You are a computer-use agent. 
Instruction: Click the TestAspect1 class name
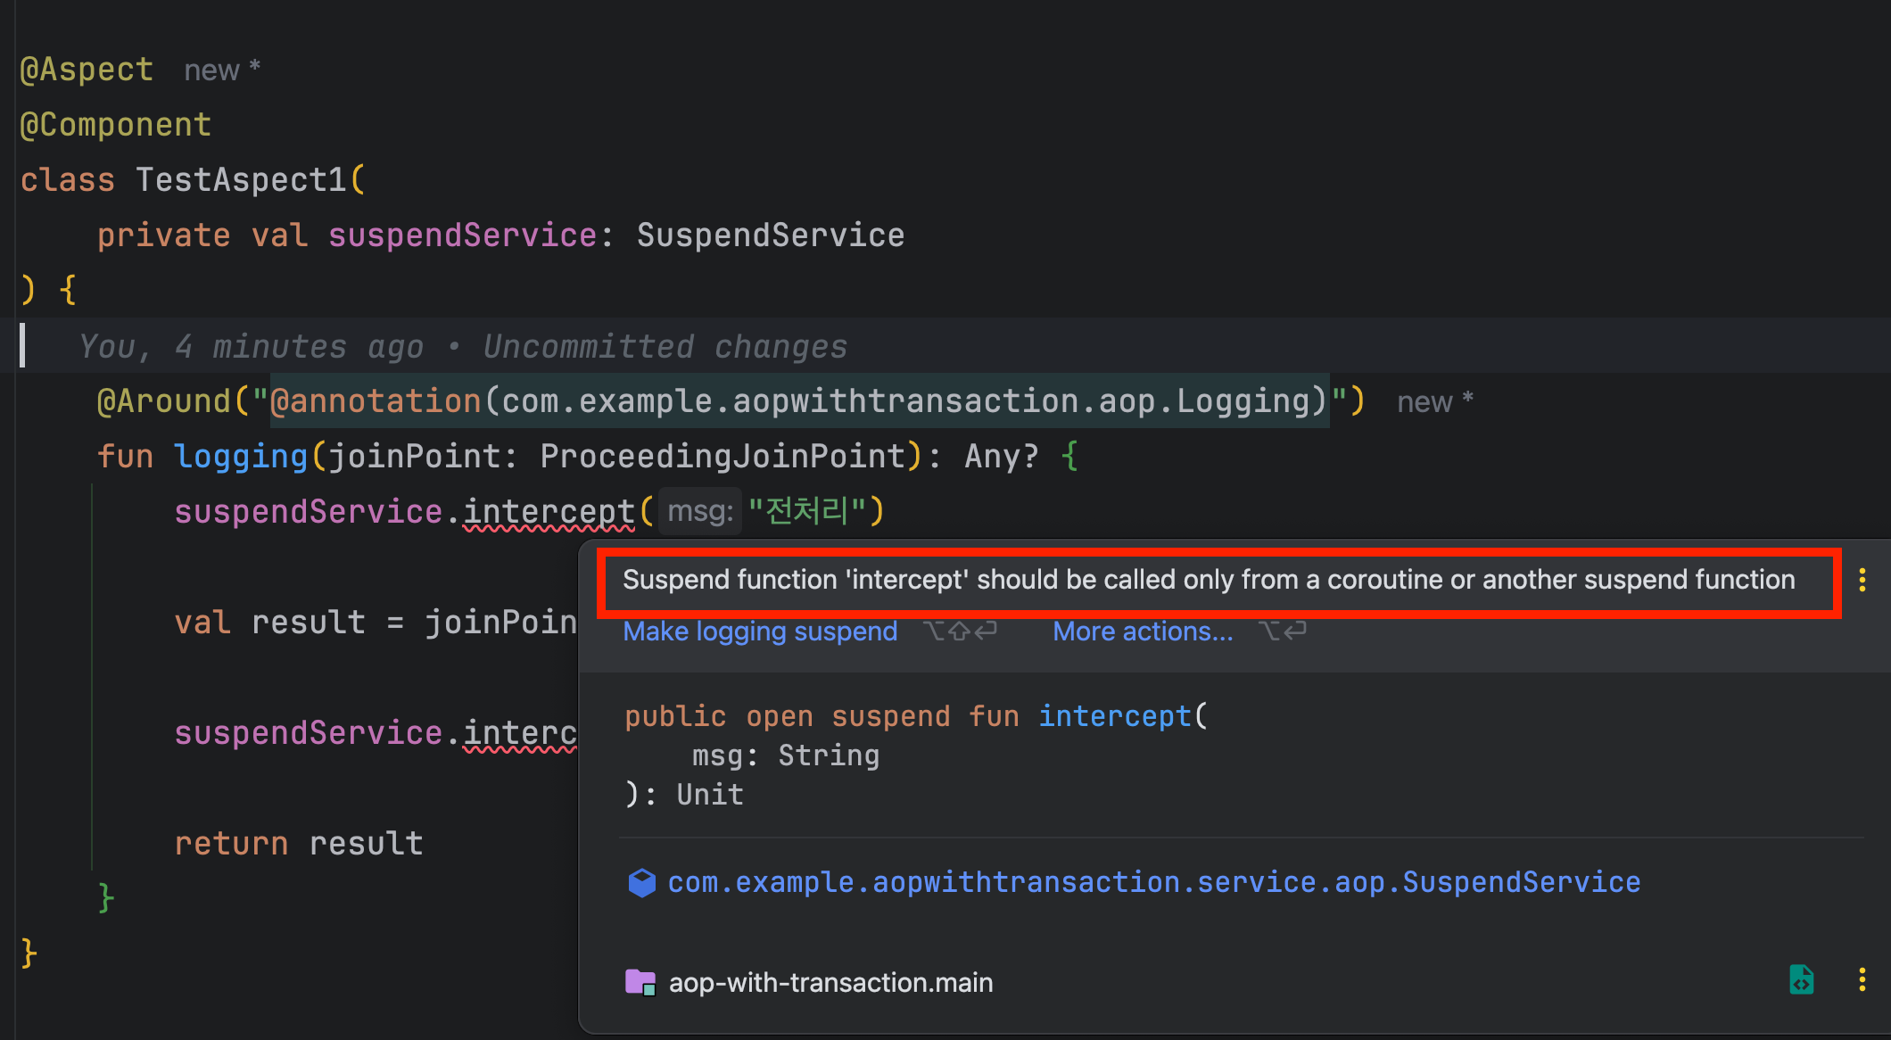[x=241, y=180]
